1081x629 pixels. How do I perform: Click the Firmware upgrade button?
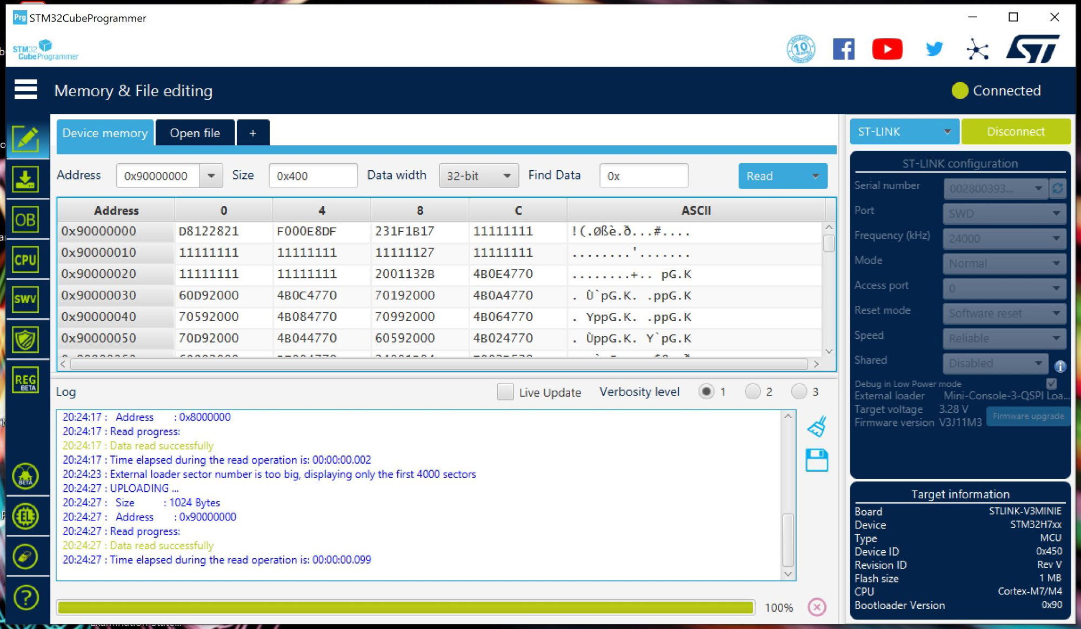[x=1028, y=416]
